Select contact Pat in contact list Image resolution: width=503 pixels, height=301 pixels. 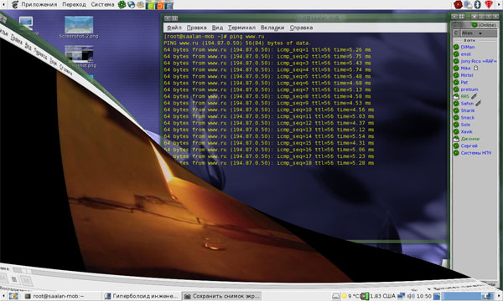[x=464, y=82]
